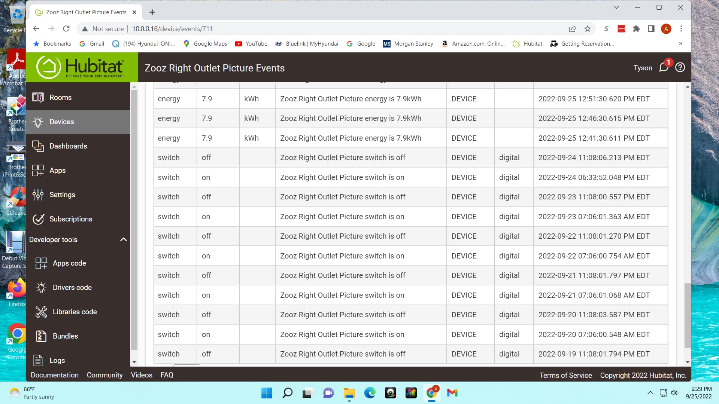Click the Not secure site warning
Screen dimensions: 719x404
coord(103,29)
